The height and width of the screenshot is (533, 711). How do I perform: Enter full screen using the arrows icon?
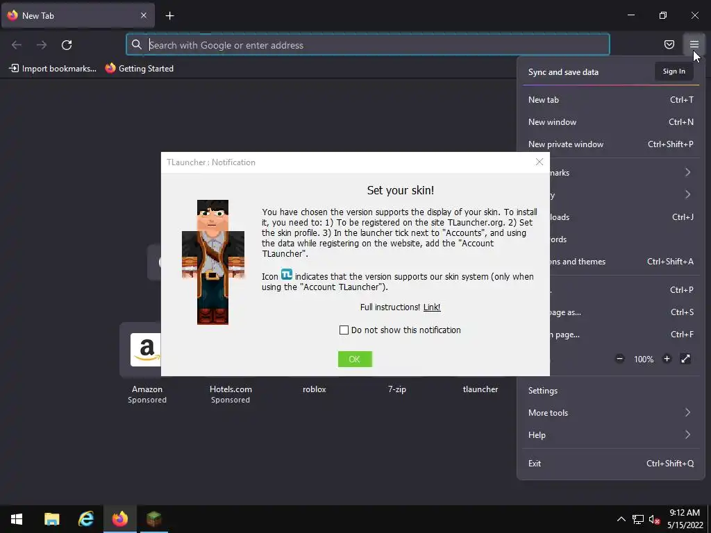pos(685,359)
